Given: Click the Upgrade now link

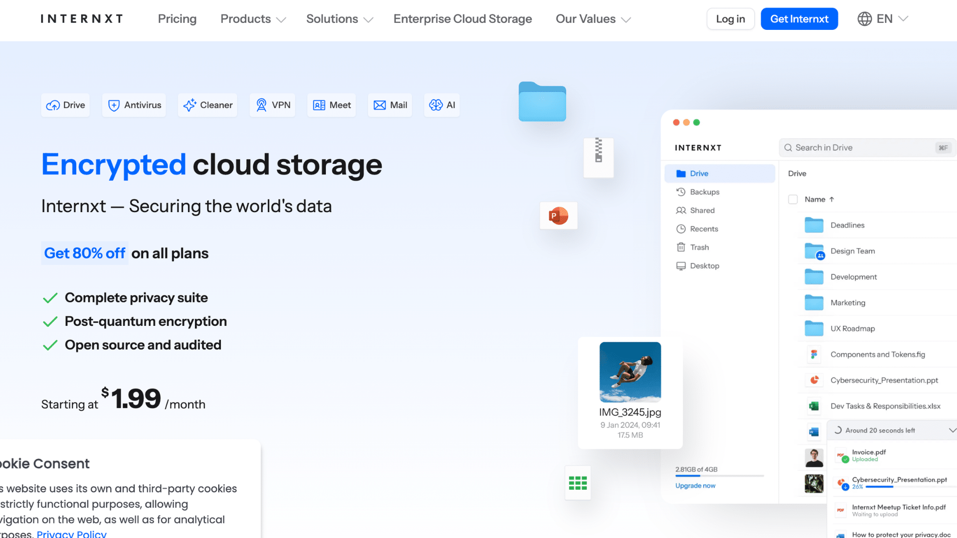Looking at the screenshot, I should pos(695,486).
